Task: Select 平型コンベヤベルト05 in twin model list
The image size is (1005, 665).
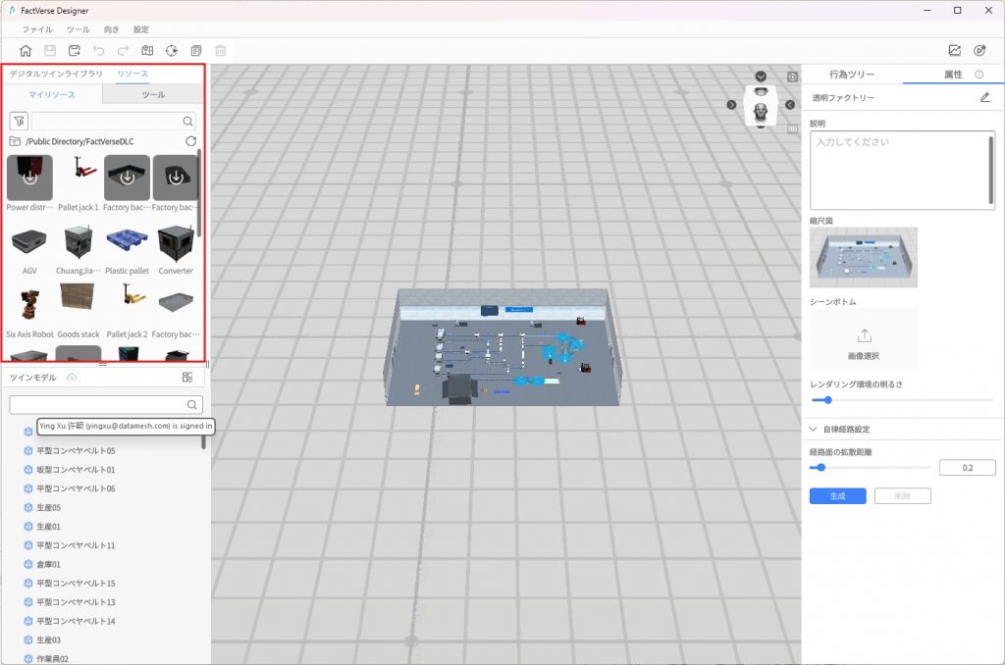Action: click(x=76, y=450)
